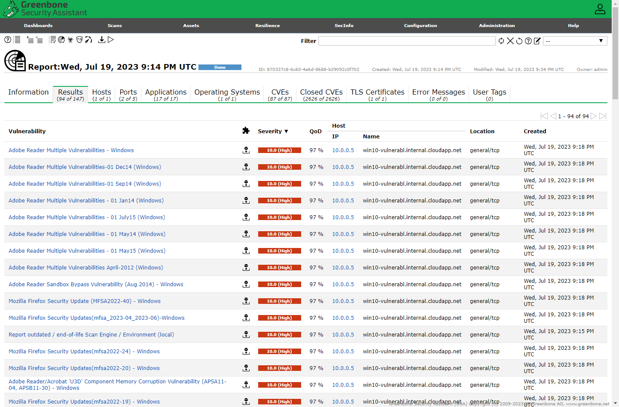Screen dimensions: 619x407
Task: Remove filter with the X icon
Action: point(510,41)
